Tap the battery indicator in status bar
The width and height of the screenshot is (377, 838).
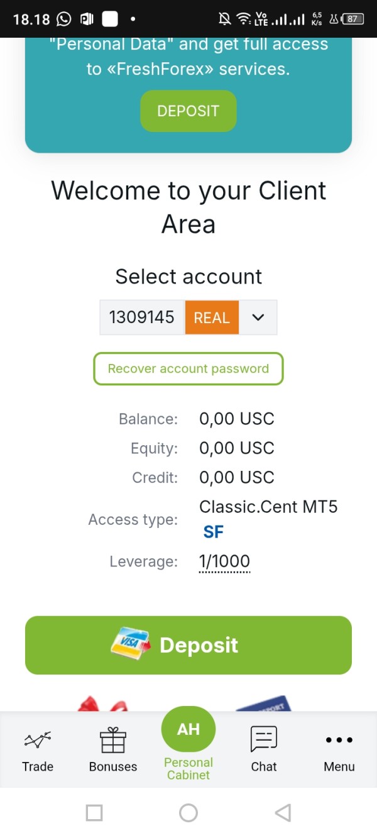pos(352,19)
